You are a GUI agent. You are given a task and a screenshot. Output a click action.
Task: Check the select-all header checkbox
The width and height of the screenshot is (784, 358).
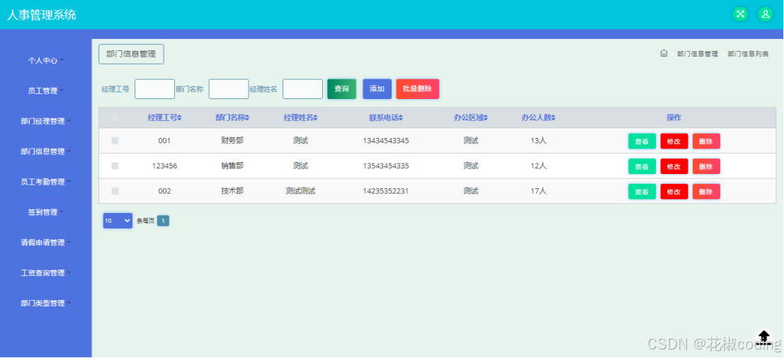[115, 118]
